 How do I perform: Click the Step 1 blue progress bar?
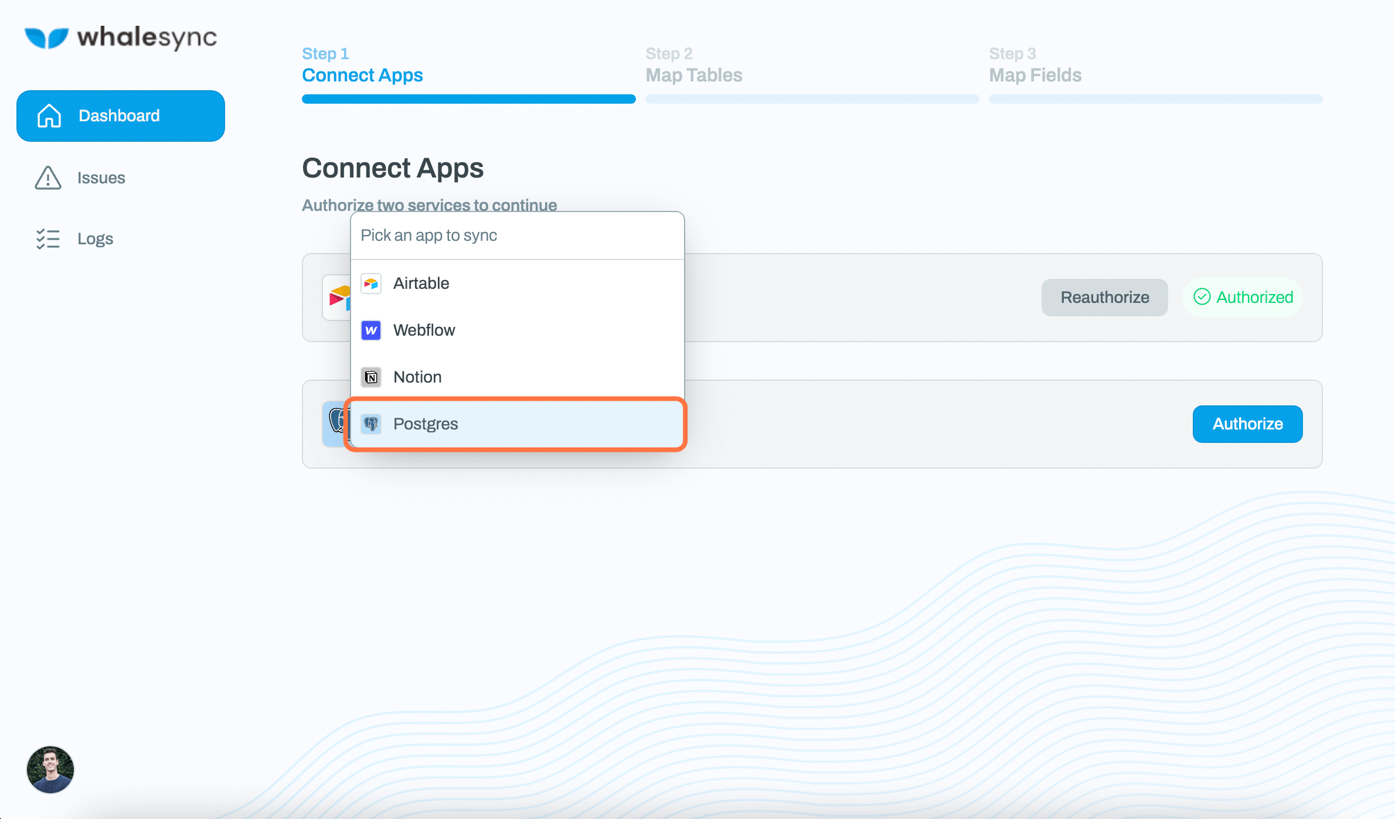pyautogui.click(x=468, y=99)
